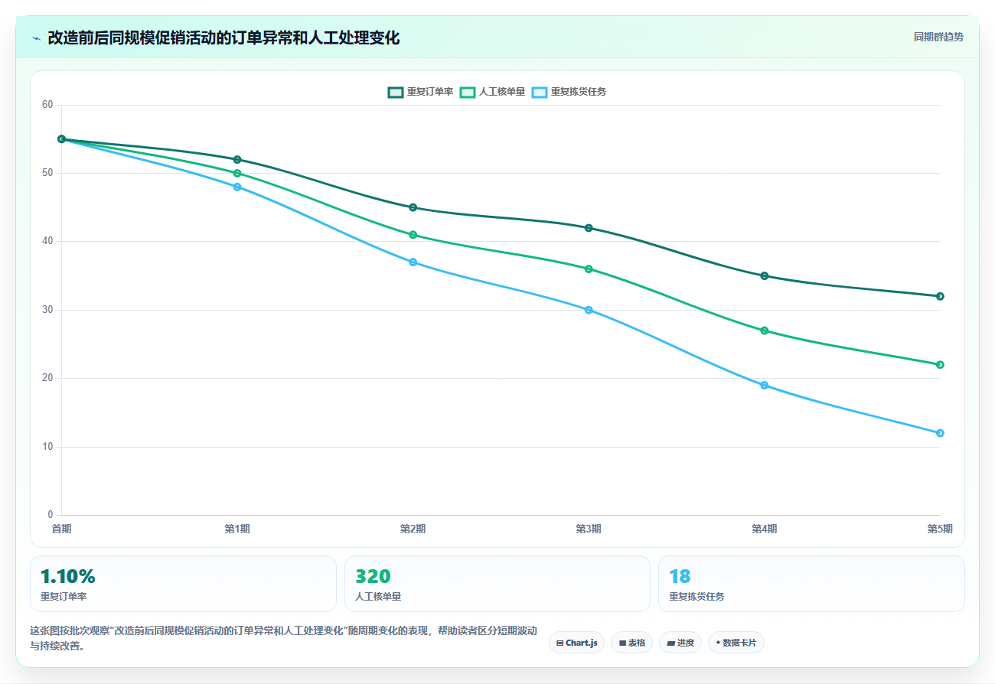Select the 表格 tag chip
The height and width of the screenshot is (684, 995).
(631, 643)
